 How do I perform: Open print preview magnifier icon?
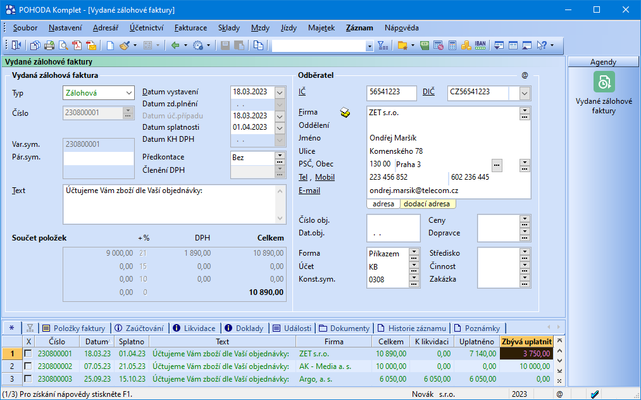click(x=63, y=46)
